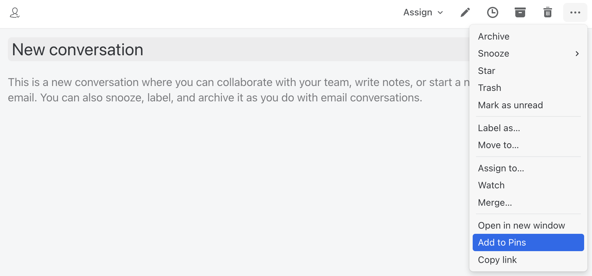Choose Move to… option
The image size is (592, 276).
pyautogui.click(x=528, y=145)
